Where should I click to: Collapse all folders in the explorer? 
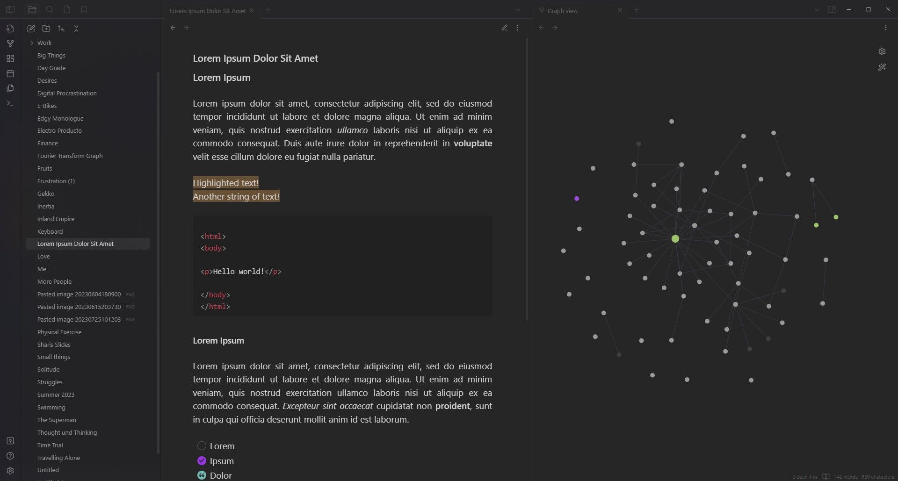click(76, 29)
